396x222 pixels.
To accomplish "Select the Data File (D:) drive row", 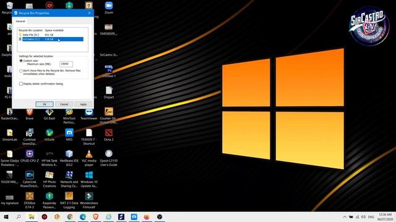I will click(x=51, y=35).
